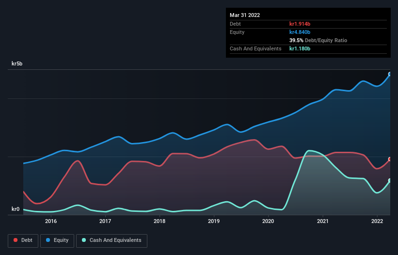Click the kr4.840b equity value

coord(300,32)
